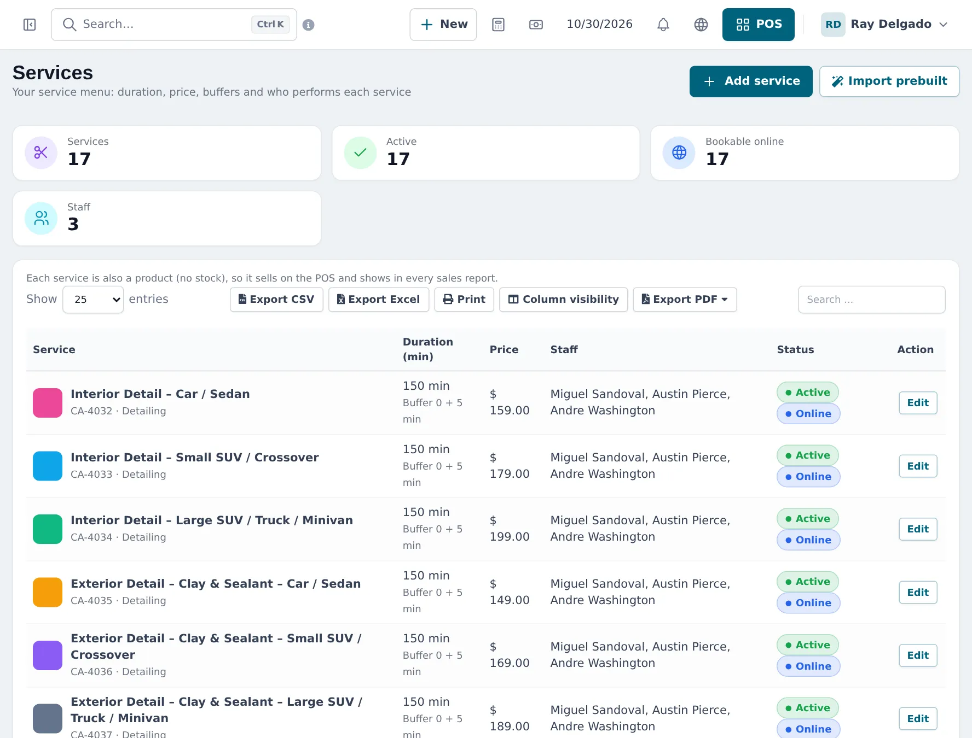
Task: Add a new service
Action: click(x=751, y=81)
